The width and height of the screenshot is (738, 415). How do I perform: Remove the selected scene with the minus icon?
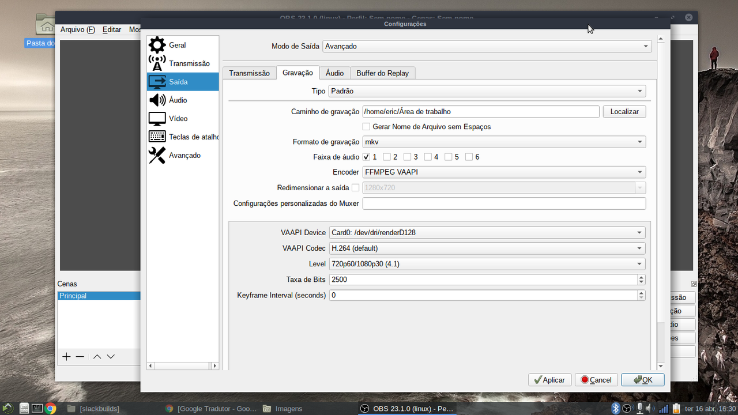pyautogui.click(x=80, y=357)
